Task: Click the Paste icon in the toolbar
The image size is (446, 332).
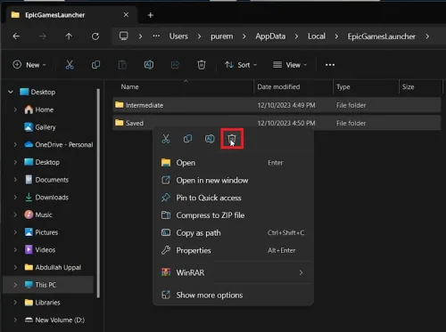Action: pos(122,65)
